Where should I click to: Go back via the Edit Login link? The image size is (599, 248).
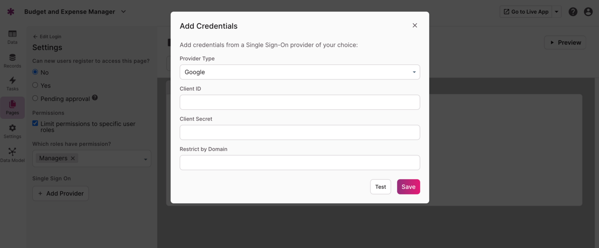click(47, 36)
